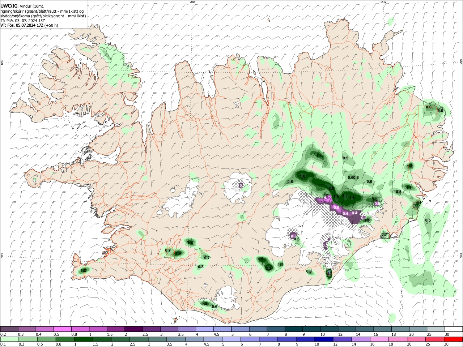Click the 'UWC/IG: Vindur (10m)' title text

pyautogui.click(x=22, y=6)
